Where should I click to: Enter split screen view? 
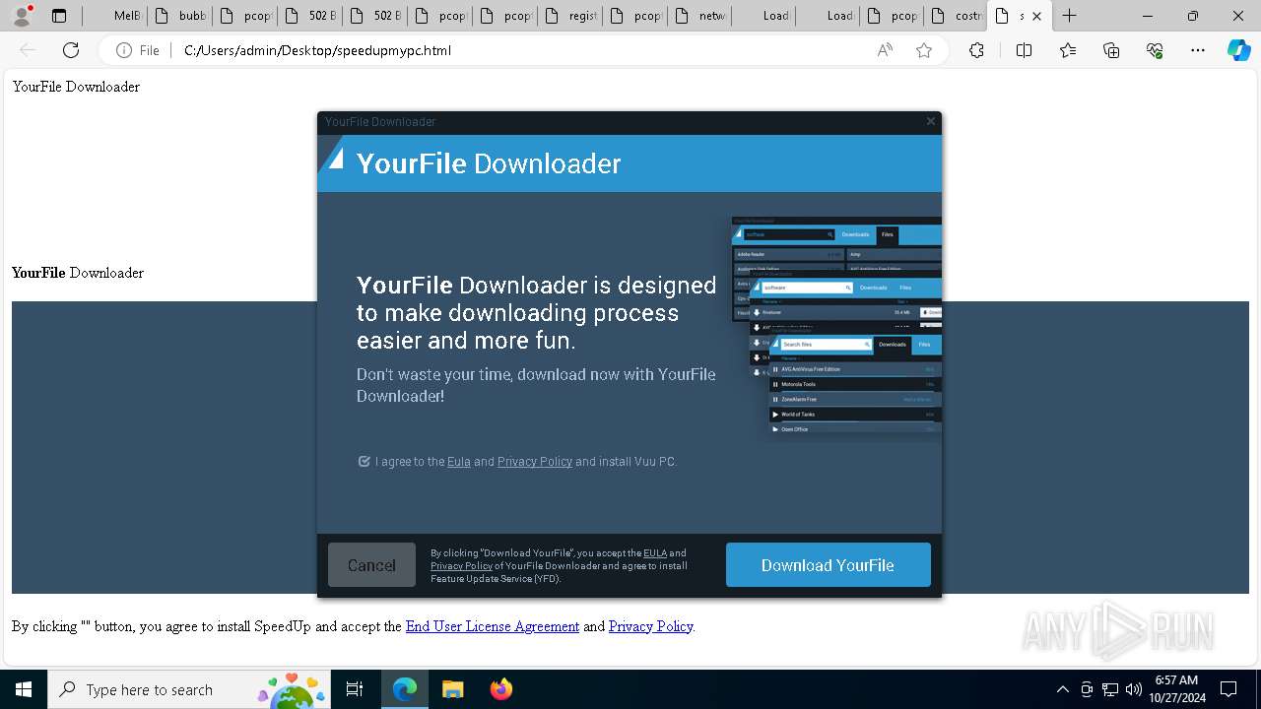[x=1024, y=50]
